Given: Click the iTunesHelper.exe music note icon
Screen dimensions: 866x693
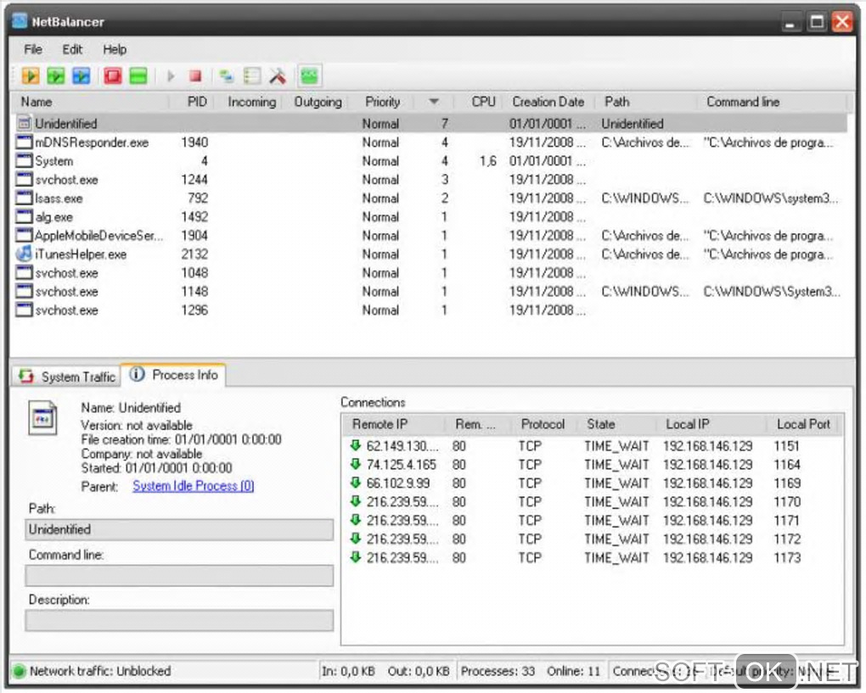Looking at the screenshot, I should (24, 254).
